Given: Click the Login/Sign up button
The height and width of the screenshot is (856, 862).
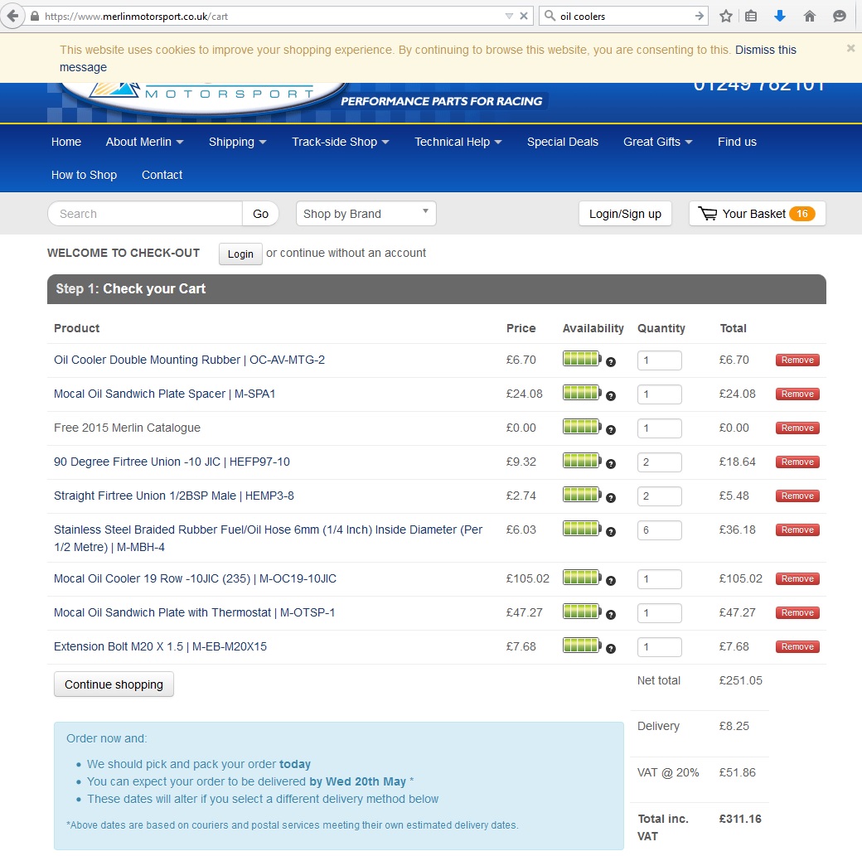Looking at the screenshot, I should pos(625,214).
